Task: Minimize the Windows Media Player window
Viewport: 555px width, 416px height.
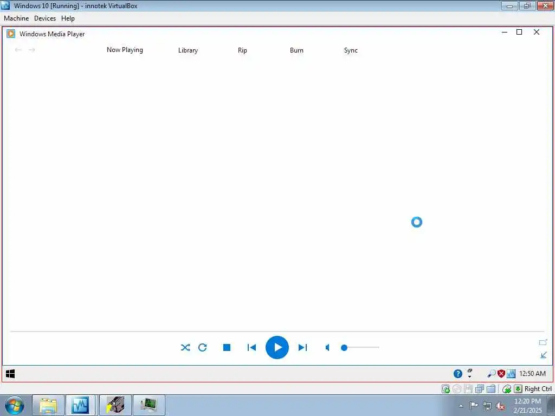Action: 505,32
